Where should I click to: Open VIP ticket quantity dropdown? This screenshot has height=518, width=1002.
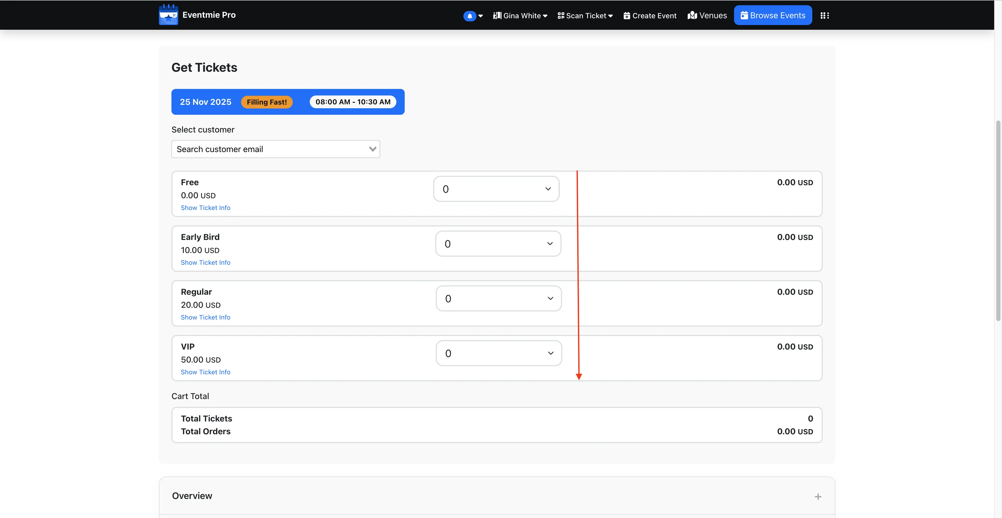tap(499, 353)
